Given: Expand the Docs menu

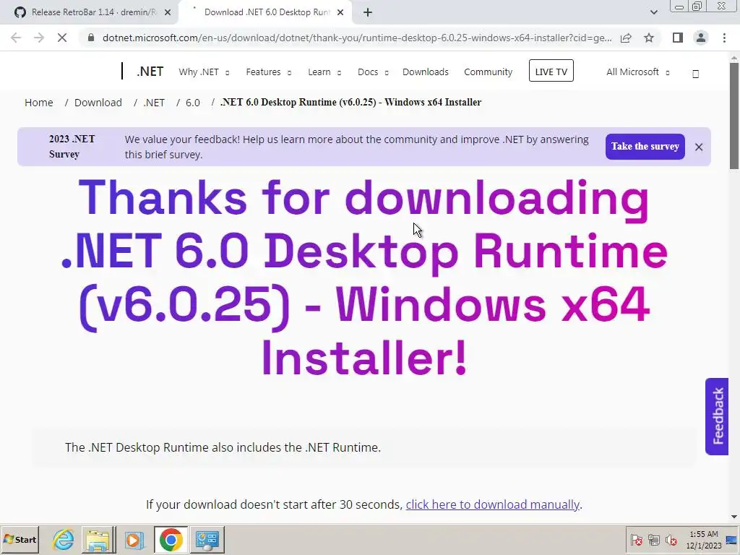Looking at the screenshot, I should coord(373,72).
